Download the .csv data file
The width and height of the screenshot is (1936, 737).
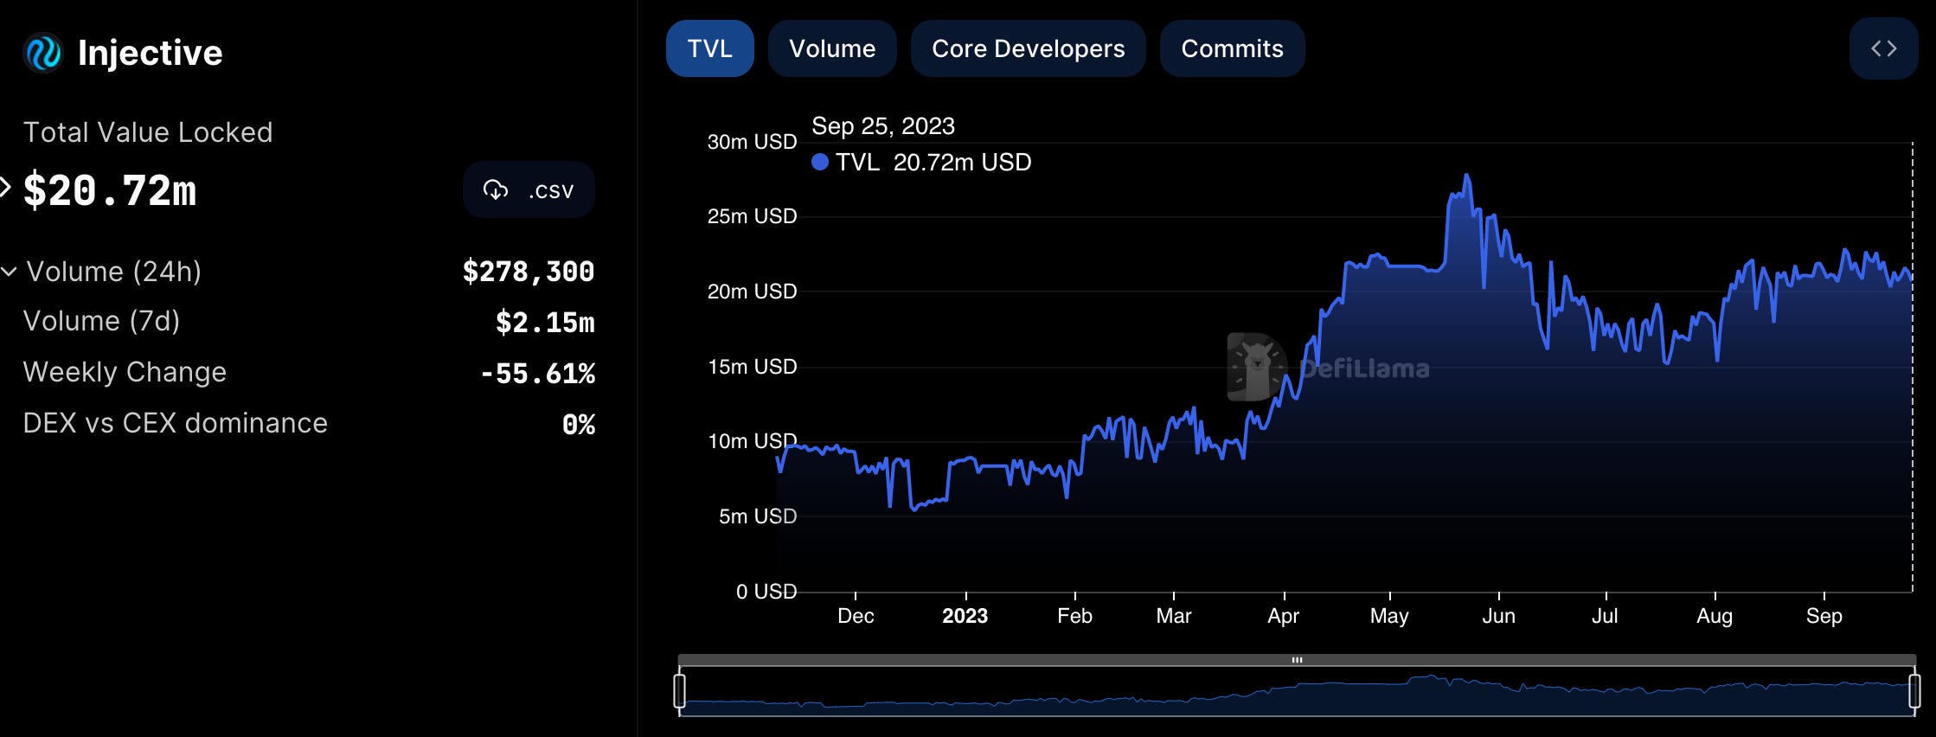pos(529,189)
